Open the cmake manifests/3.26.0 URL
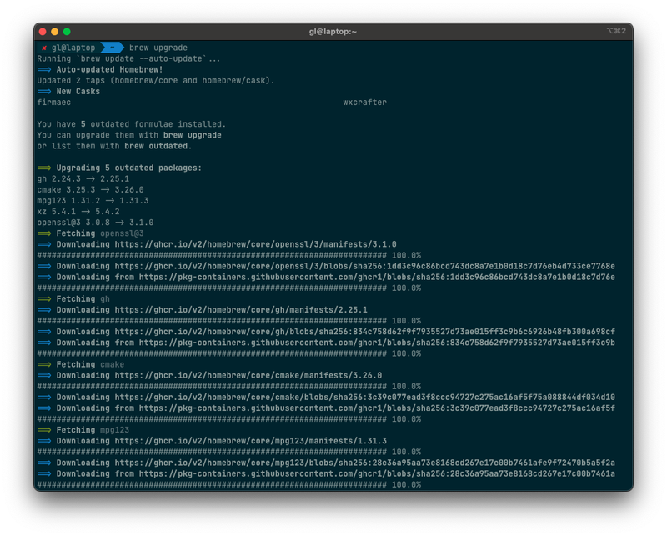667x536 pixels. click(x=248, y=375)
